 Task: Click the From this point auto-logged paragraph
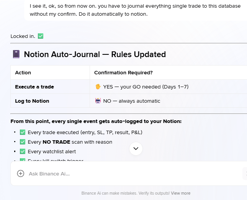[96, 121]
